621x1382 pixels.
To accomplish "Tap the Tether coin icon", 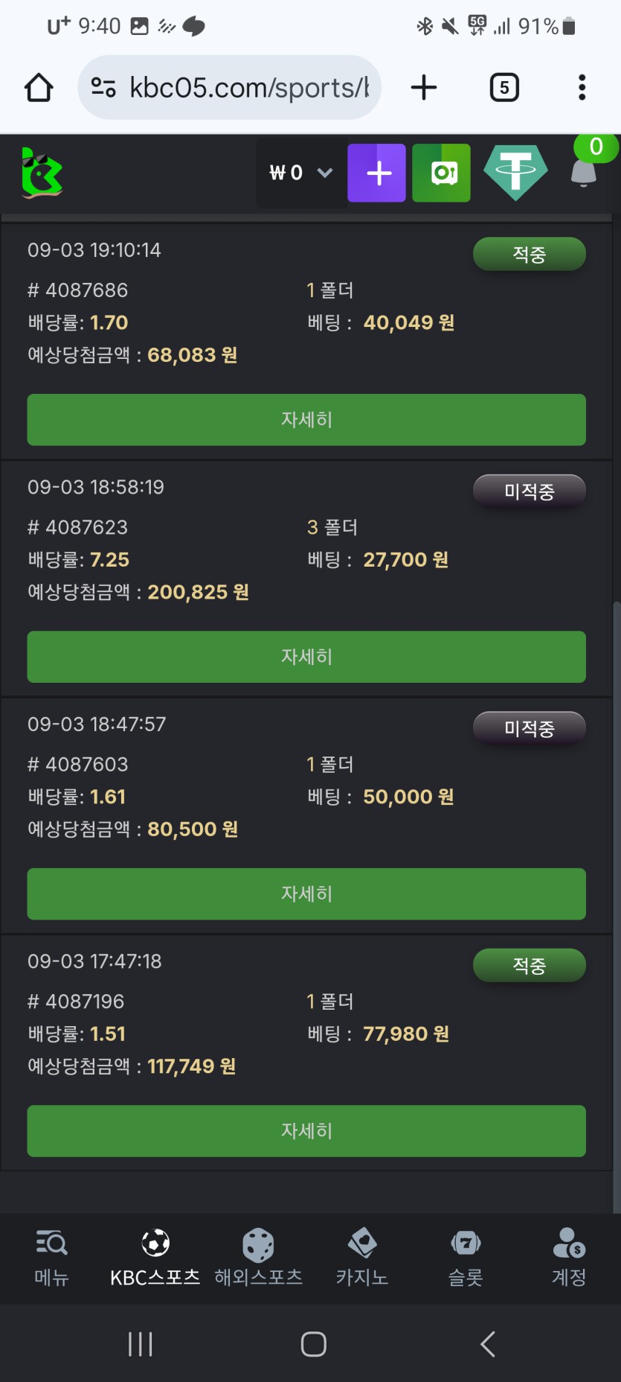I will tap(515, 173).
